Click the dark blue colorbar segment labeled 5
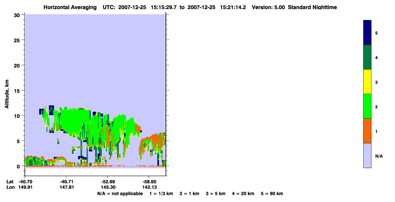This screenshot has height=202, width=395. 367,33
